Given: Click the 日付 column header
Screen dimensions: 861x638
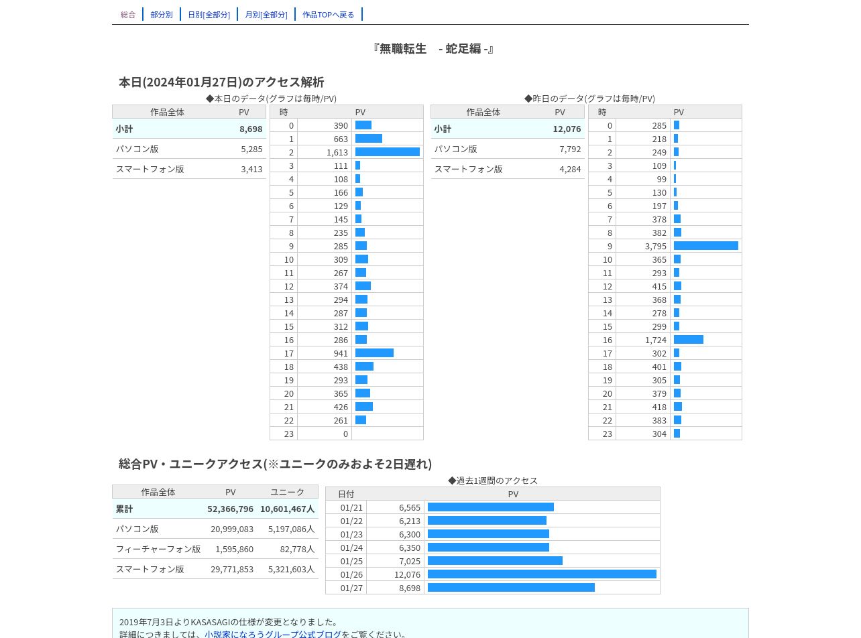Looking at the screenshot, I should tap(346, 494).
